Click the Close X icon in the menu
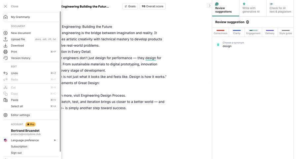The width and height of the screenshot is (297, 159). pos(6,6)
